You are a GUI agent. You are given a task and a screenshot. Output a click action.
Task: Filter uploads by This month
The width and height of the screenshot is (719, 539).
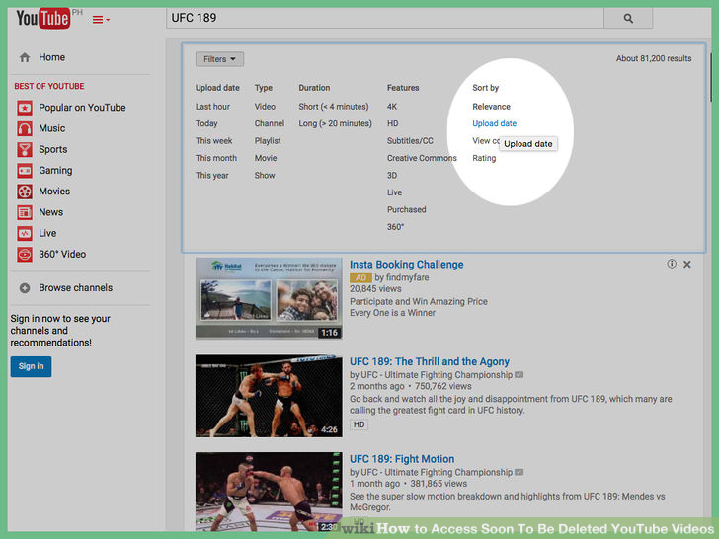pos(216,158)
